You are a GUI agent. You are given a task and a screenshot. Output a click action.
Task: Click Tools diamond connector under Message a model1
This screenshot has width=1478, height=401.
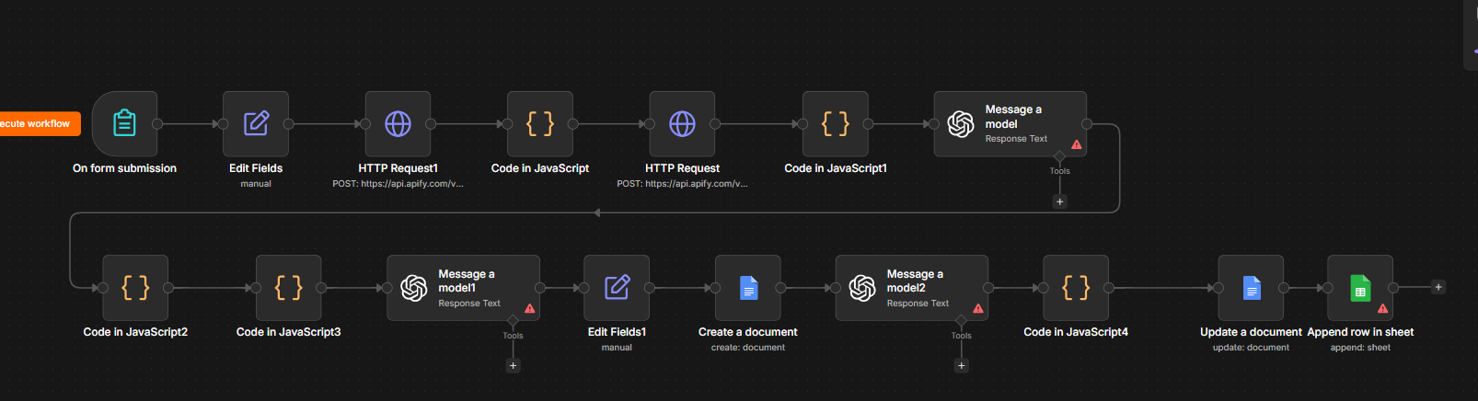point(514,321)
